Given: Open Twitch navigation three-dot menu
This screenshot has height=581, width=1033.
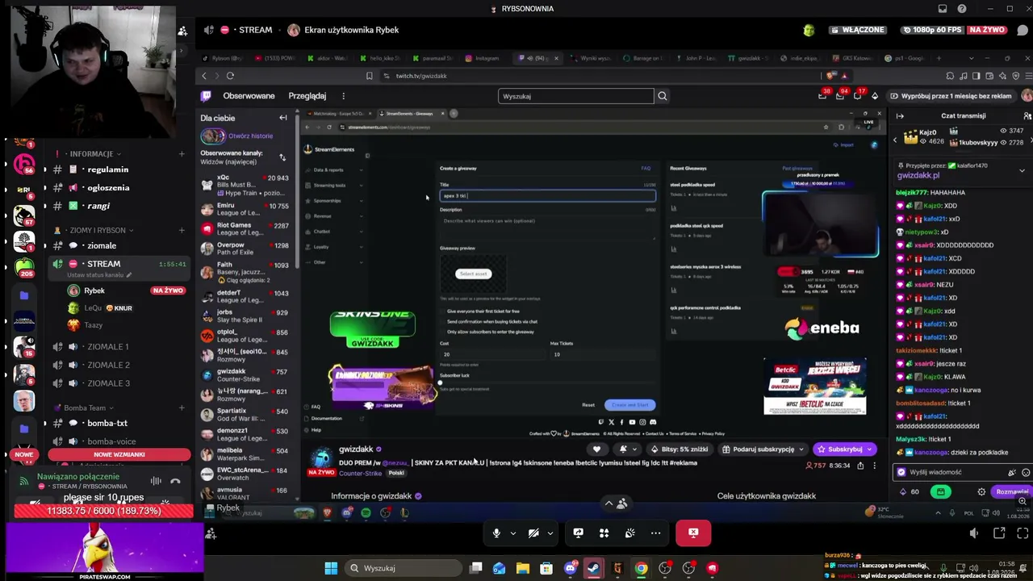Looking at the screenshot, I should pos(343,96).
